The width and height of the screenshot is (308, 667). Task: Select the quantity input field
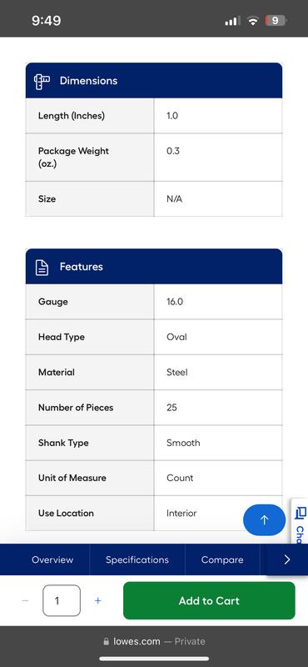[62, 600]
